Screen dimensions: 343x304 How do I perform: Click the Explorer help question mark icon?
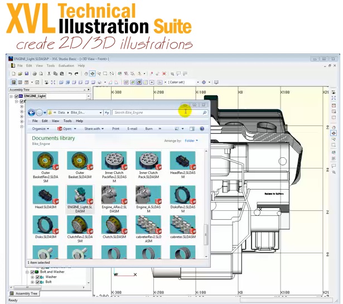202,129
